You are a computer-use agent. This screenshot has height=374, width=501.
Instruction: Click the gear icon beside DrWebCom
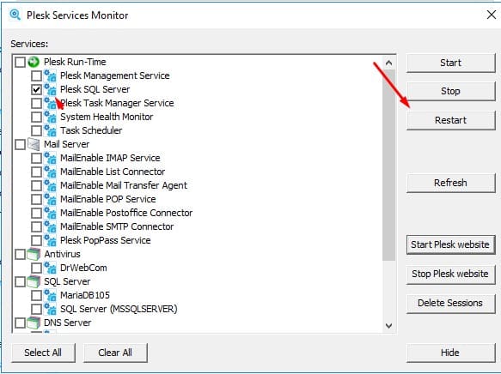[x=50, y=268]
